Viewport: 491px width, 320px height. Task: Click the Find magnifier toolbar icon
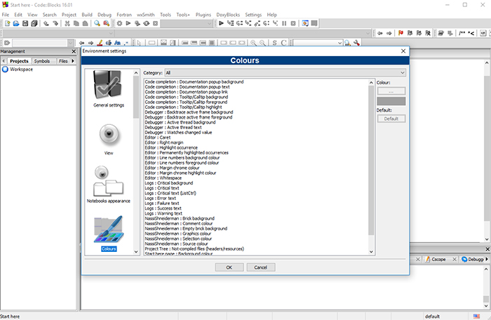pyautogui.click(x=97, y=23)
